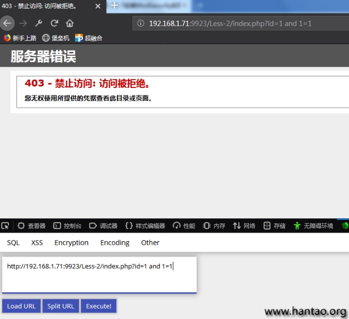The height and width of the screenshot is (319, 349).
Task: Expand the Encoding menu in HackBar
Action: pyautogui.click(x=115, y=243)
